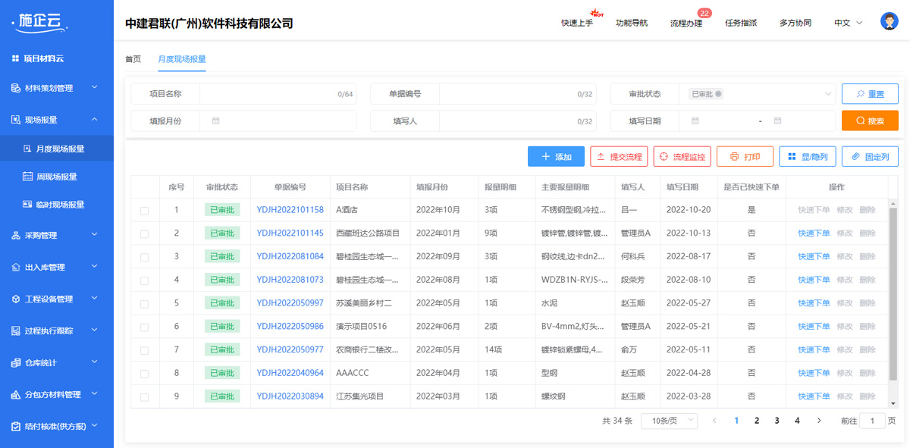This screenshot has height=448, width=910.
Task: Select the 月度现场报量 tab
Action: click(182, 59)
